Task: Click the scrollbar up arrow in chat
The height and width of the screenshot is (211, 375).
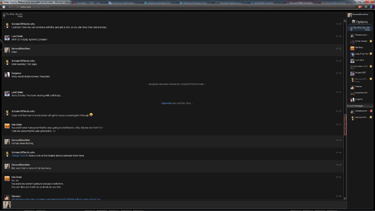Action: click(345, 21)
